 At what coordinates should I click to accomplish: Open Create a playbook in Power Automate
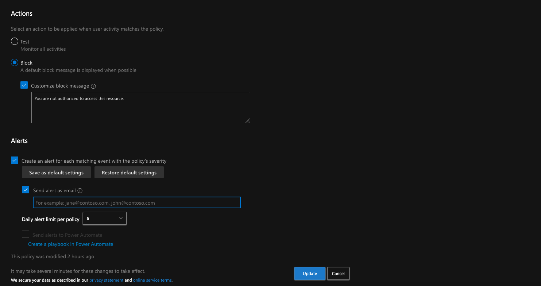pyautogui.click(x=70, y=244)
